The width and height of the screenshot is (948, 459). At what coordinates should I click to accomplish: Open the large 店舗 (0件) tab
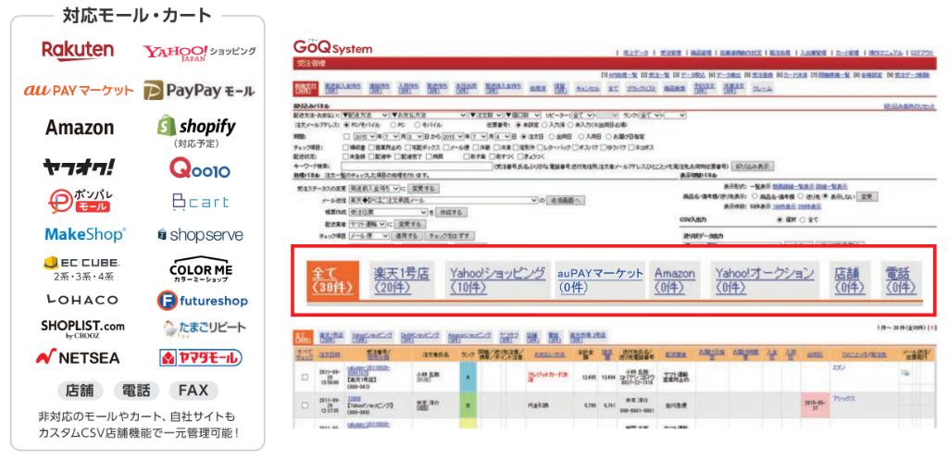click(x=850, y=279)
